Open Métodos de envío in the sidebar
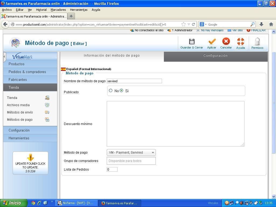The height and width of the screenshot is (207, 276). [20, 112]
